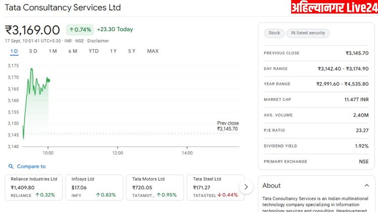Select the 1Y chart range
This screenshot has width=378, height=212.
click(x=113, y=51)
